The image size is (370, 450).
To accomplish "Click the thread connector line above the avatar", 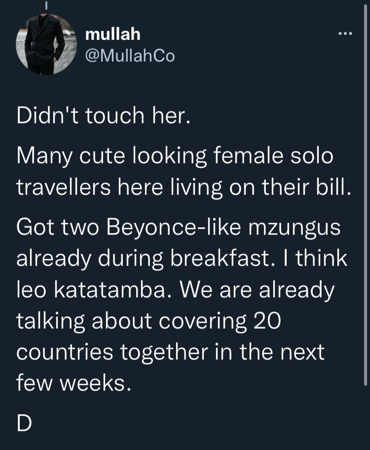I will coord(47,6).
